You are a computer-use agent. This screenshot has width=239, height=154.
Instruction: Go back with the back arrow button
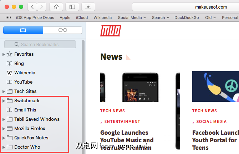pos(32,7)
